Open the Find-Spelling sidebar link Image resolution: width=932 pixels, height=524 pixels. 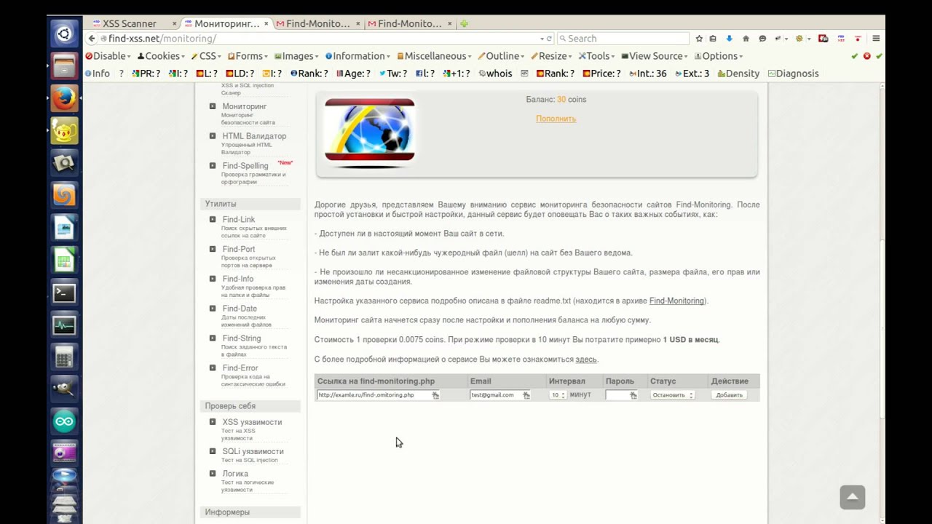245,166
